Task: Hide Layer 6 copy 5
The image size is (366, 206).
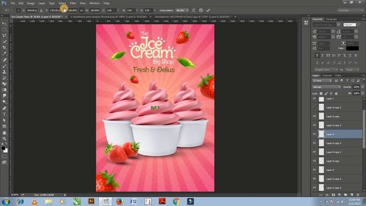Action: 314,179
